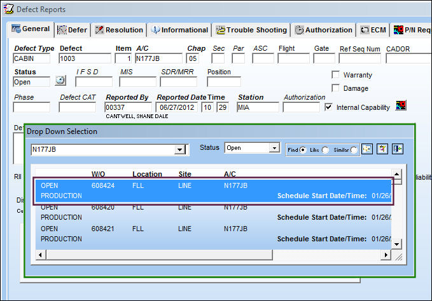Screen dimensions: 432x301
Task: Click the Status field showing Open
Action: [x=31, y=82]
